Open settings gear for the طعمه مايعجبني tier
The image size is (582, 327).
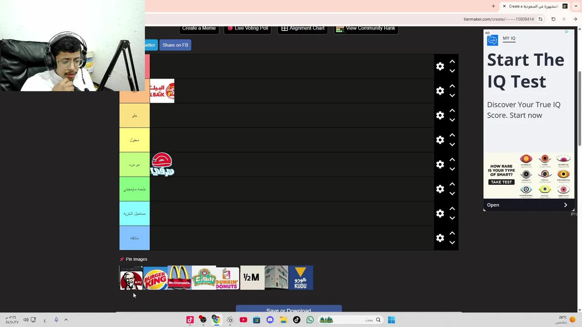click(x=440, y=189)
